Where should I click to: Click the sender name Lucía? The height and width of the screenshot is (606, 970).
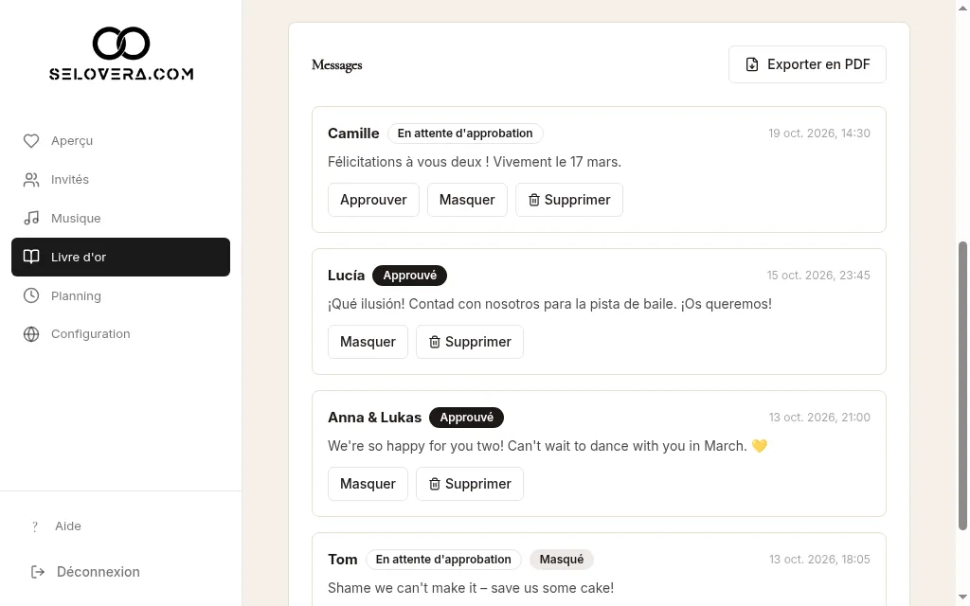point(347,276)
